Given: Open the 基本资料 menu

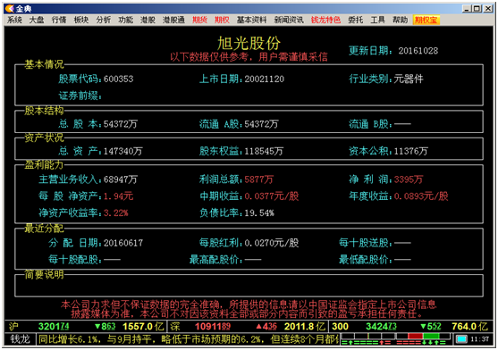Looking at the screenshot, I should coord(251,20).
